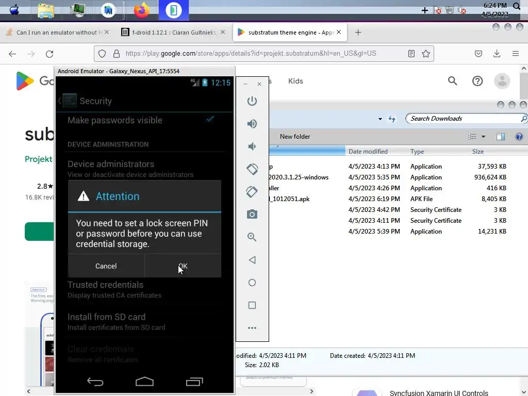Take emulator screenshot with camera icon
The height and width of the screenshot is (396, 528).
252,214
